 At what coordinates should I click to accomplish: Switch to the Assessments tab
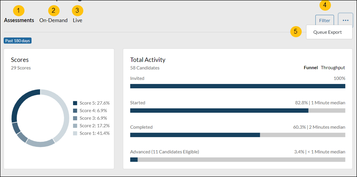pos(19,20)
